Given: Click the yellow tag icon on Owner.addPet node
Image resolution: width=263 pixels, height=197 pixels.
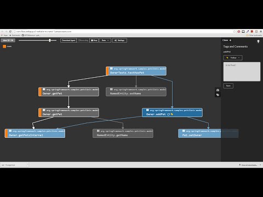Looking at the screenshot, I should point(172,114).
